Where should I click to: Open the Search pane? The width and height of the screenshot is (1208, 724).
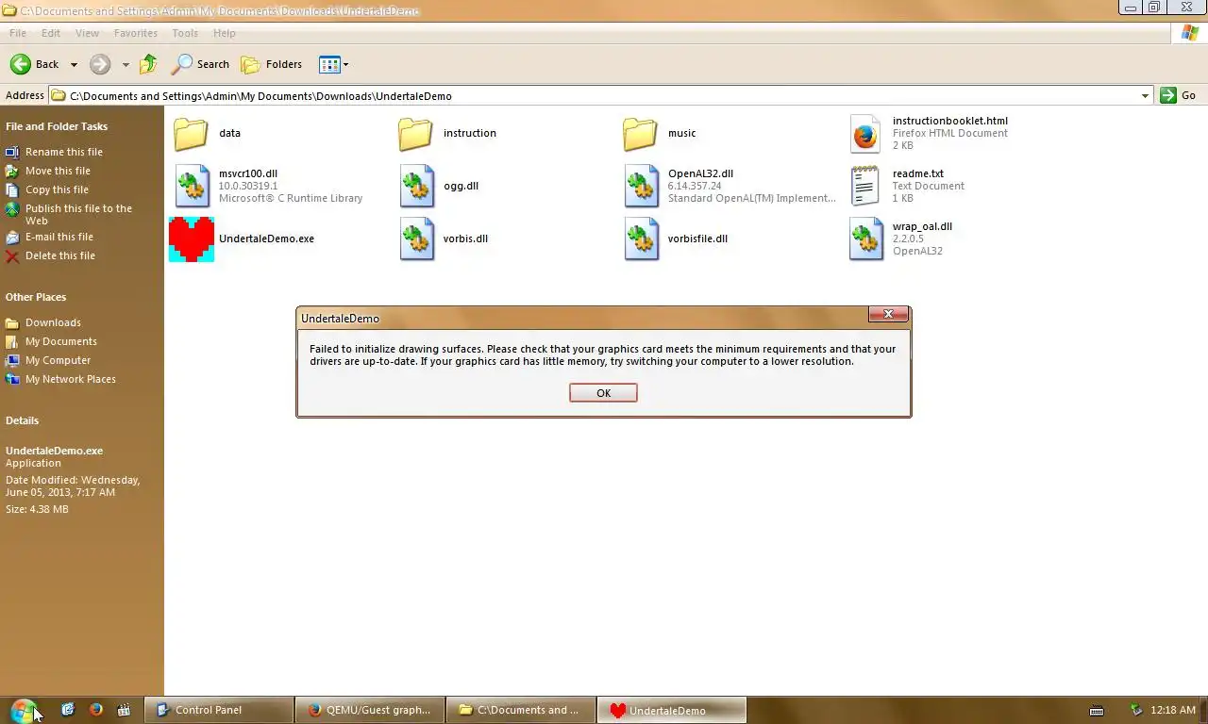200,64
